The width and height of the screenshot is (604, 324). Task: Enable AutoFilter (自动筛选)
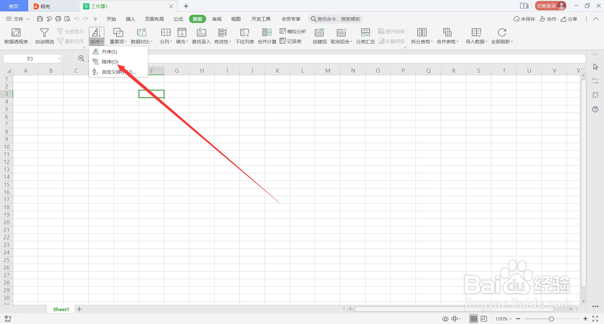click(x=44, y=36)
